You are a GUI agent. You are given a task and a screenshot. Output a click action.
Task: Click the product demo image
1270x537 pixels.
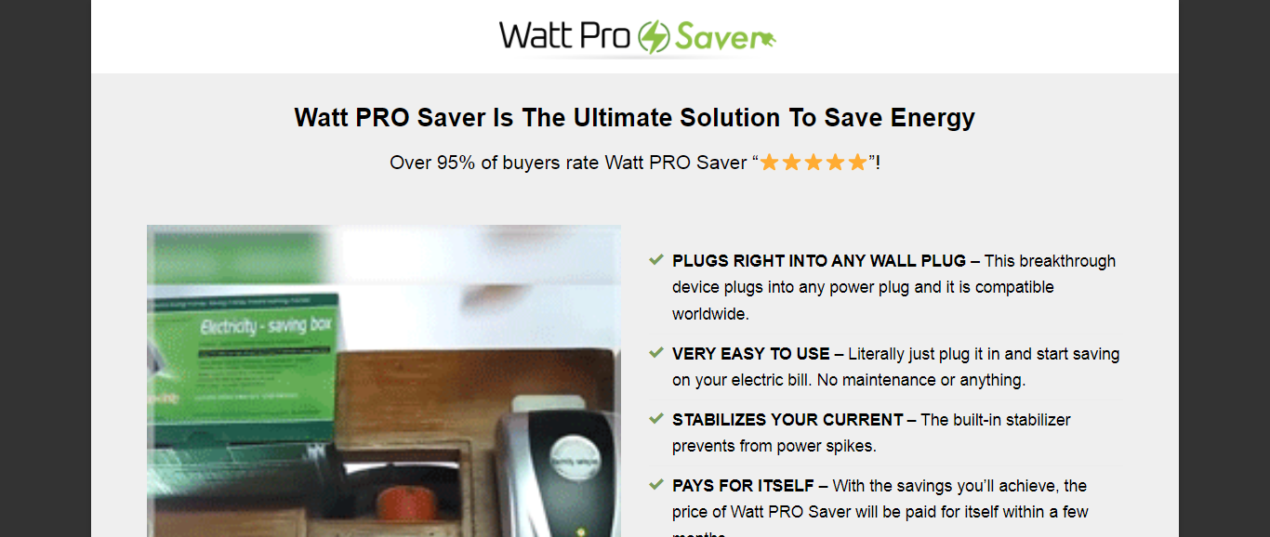pyautogui.click(x=384, y=381)
